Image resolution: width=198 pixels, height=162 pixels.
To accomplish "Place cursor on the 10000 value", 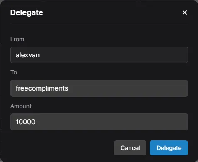I will tap(25, 122).
